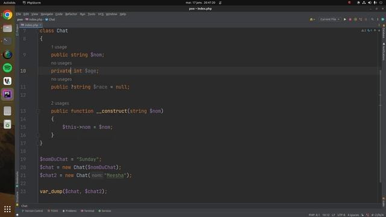The width and height of the screenshot is (386, 217).
Task: Change the 4 spaces indent setting in status bar
Action: point(353,215)
